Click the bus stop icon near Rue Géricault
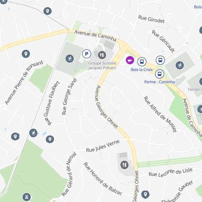 pyautogui.click(x=160, y=60)
